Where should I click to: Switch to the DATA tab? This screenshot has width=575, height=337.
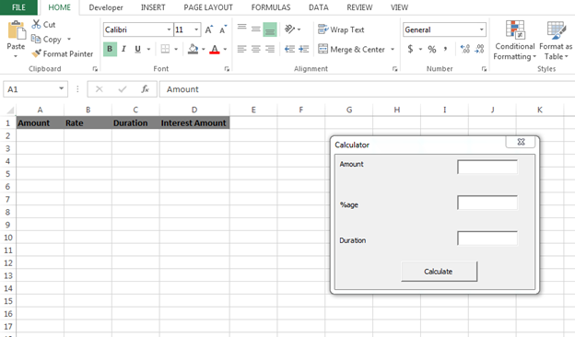318,7
